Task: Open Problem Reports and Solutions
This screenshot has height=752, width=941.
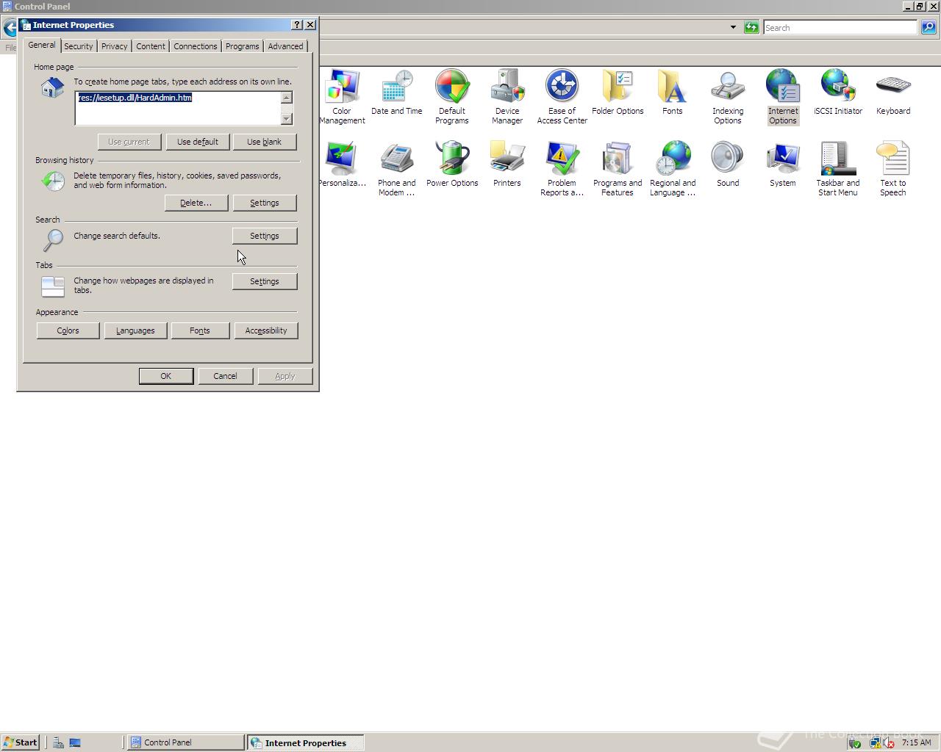Action: click(x=562, y=168)
